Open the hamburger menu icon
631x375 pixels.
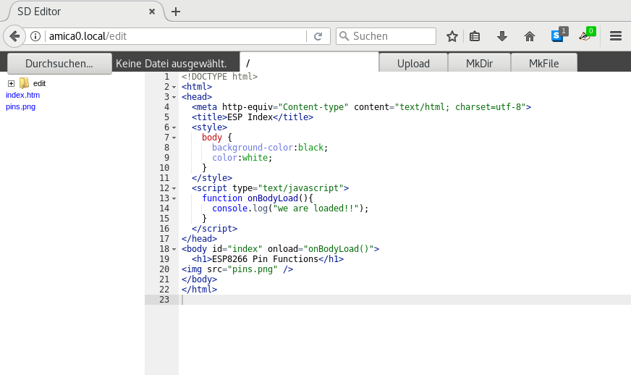pyautogui.click(x=616, y=36)
